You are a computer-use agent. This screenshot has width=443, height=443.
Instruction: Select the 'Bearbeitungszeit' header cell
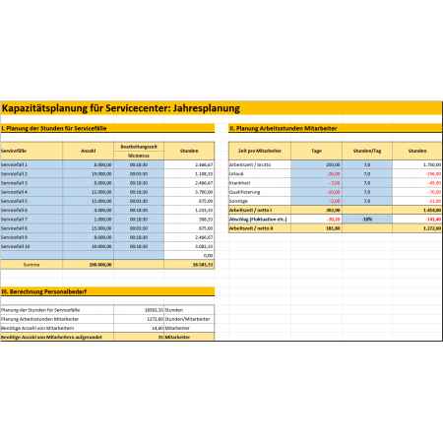tap(139, 147)
